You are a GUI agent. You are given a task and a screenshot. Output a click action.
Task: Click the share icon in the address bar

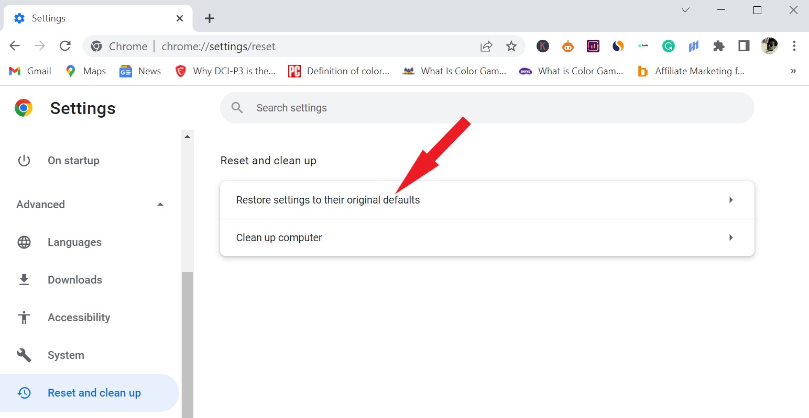[x=486, y=46]
